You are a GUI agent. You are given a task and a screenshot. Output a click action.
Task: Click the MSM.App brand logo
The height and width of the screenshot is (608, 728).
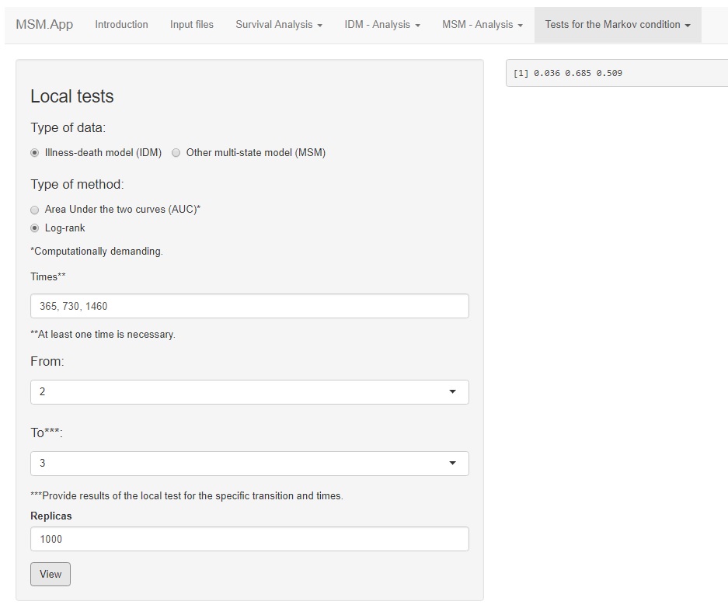[x=44, y=24]
